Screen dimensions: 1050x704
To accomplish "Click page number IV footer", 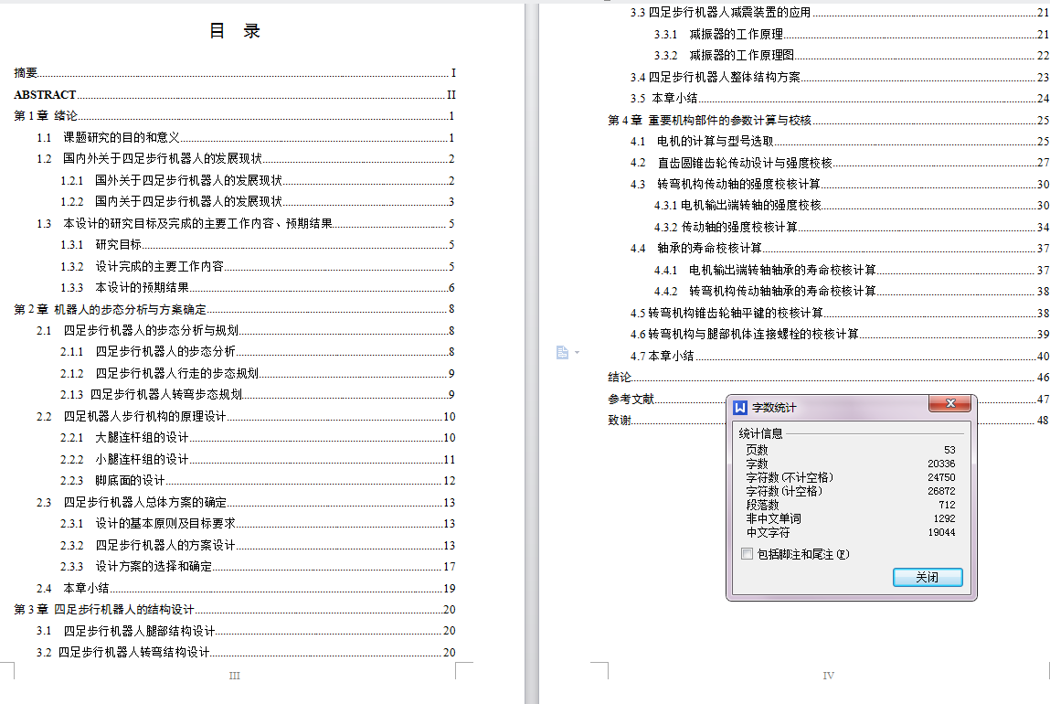I will point(828,676).
